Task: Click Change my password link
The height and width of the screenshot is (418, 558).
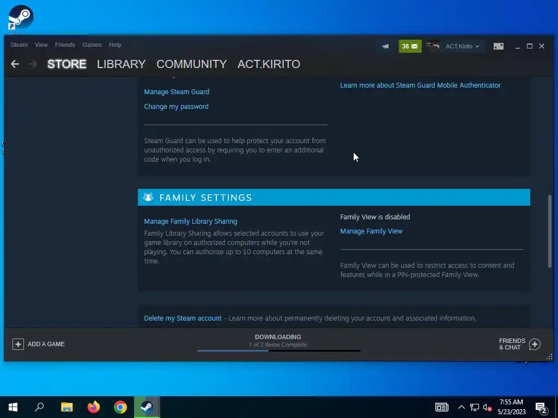Action: click(176, 107)
